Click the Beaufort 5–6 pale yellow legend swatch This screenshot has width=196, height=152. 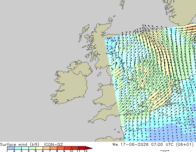click(x=39, y=148)
